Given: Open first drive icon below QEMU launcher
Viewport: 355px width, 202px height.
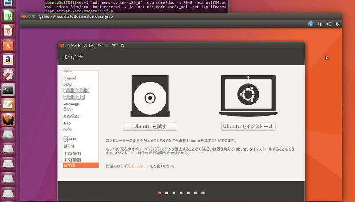Looking at the screenshot, I should (x=8, y=134).
